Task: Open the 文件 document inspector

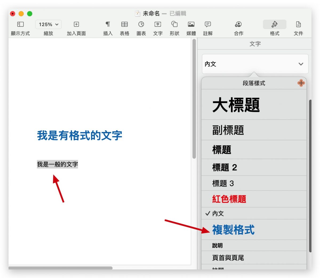Action: coord(298,24)
